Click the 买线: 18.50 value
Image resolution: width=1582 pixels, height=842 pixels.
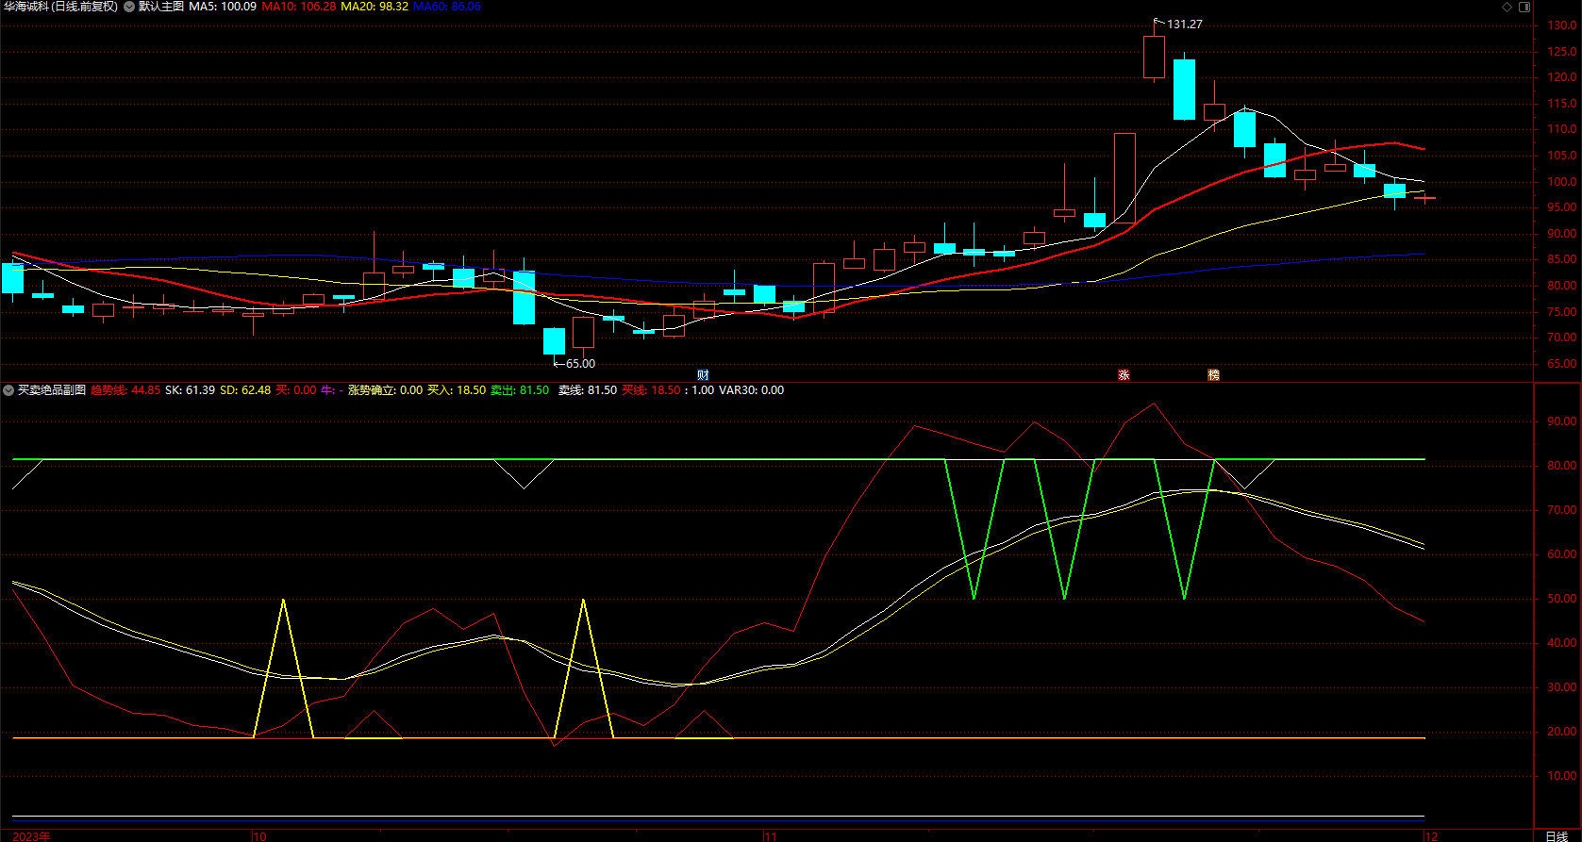click(651, 390)
